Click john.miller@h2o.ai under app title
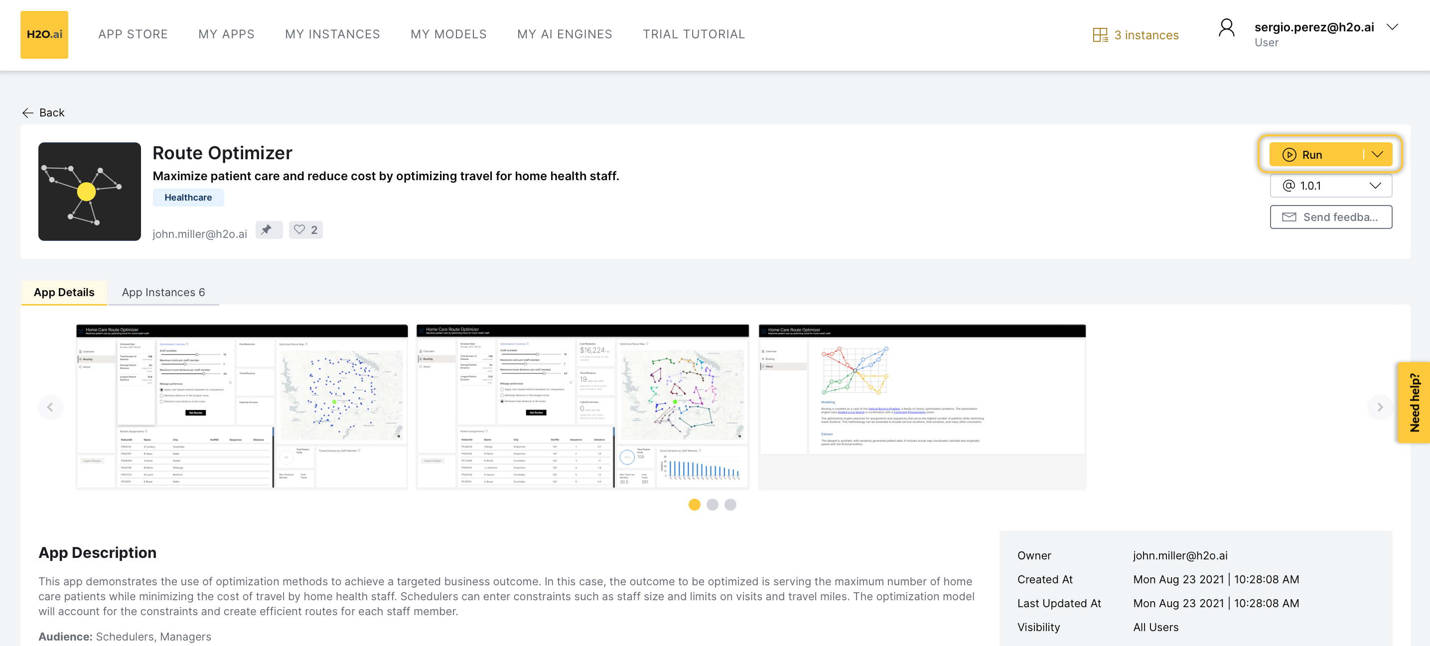The width and height of the screenshot is (1430, 646). click(200, 234)
